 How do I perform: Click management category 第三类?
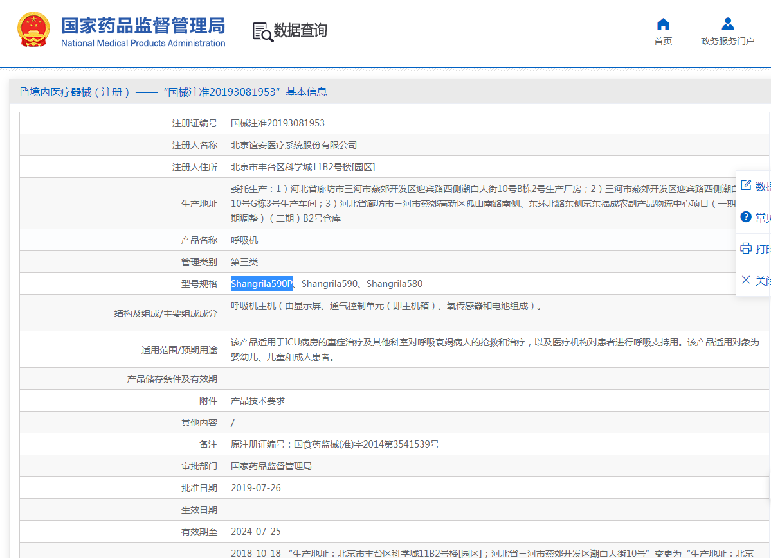[x=244, y=262]
